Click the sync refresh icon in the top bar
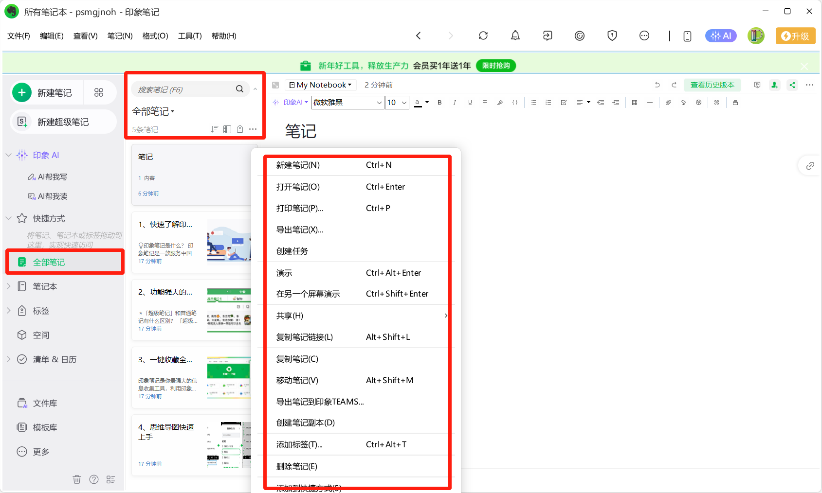This screenshot has width=822, height=493. pos(483,35)
